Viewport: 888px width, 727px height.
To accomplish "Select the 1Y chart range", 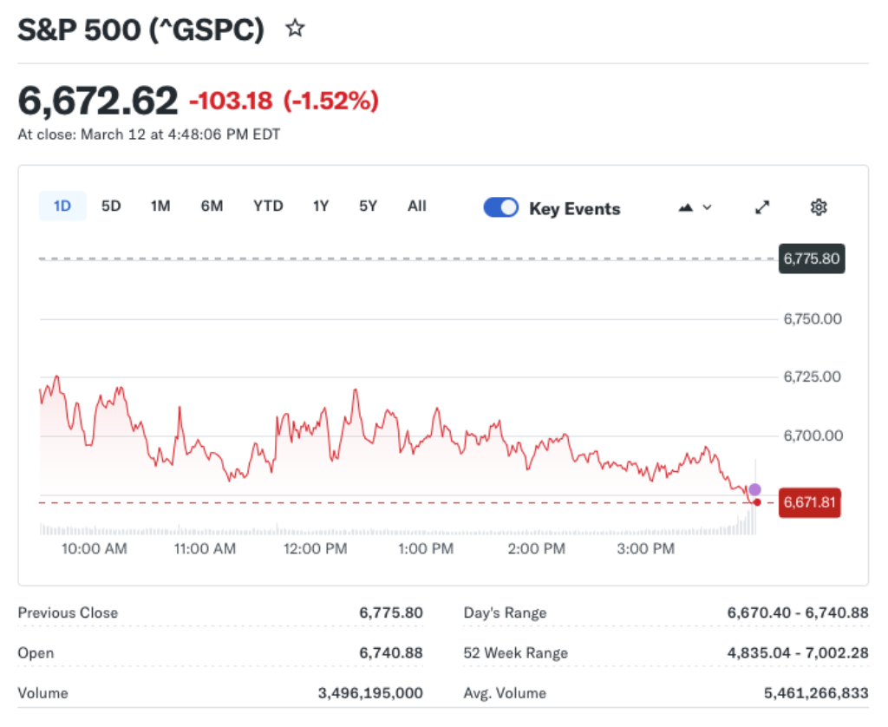I will [x=320, y=206].
